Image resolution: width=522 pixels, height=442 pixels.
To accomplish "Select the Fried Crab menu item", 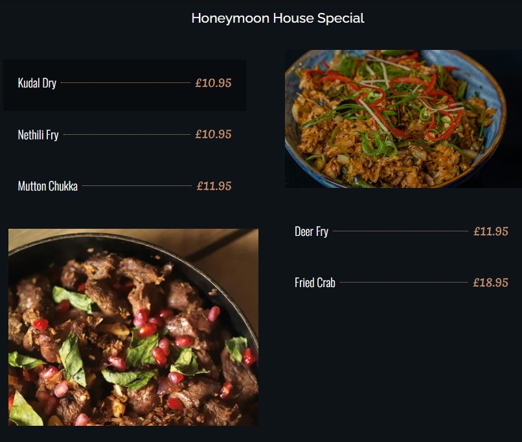I will point(315,283).
